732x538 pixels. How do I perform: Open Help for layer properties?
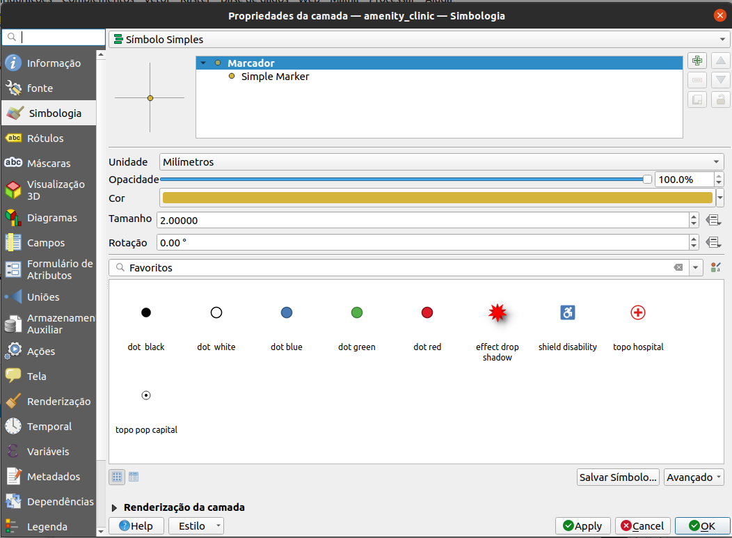(136, 526)
